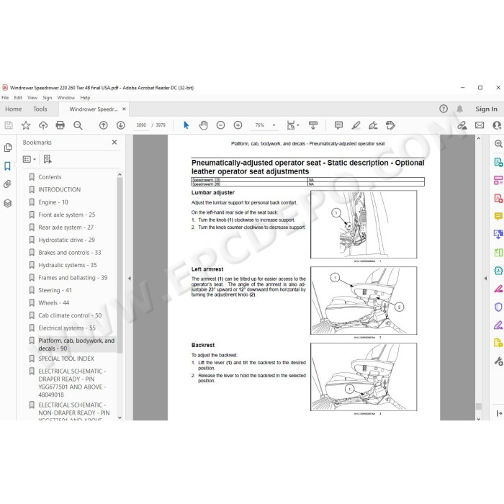Viewport: 504px width, 504px height.
Task: Open the INTRODUCTION bookmark
Action: (x=60, y=189)
